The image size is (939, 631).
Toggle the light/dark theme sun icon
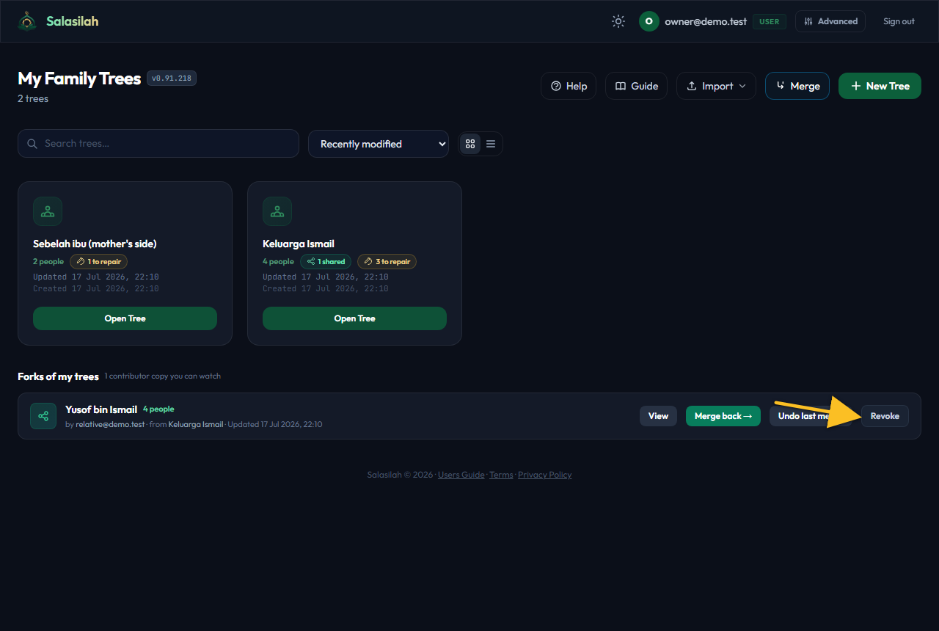click(618, 21)
